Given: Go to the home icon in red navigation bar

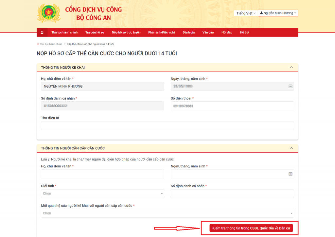Looking at the screenshot, I should [42, 32].
